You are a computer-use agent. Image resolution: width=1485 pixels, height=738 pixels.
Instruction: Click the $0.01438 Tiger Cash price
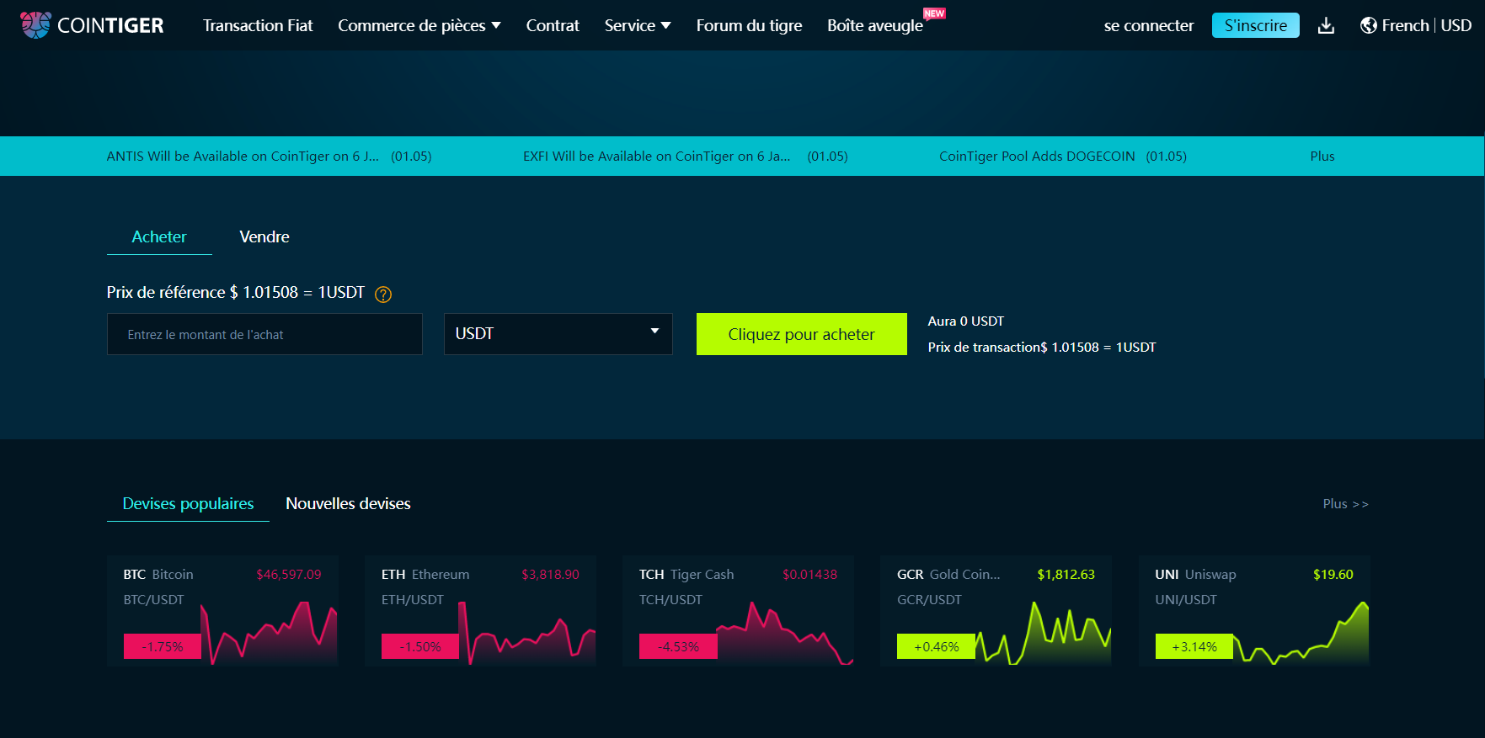pyautogui.click(x=809, y=575)
